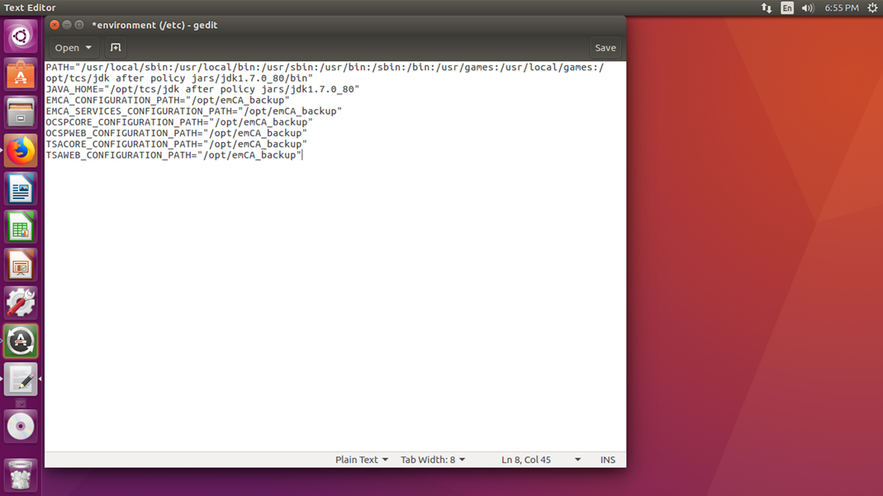Open the En keyboard layout menu
This screenshot has height=496, width=883.
point(787,8)
